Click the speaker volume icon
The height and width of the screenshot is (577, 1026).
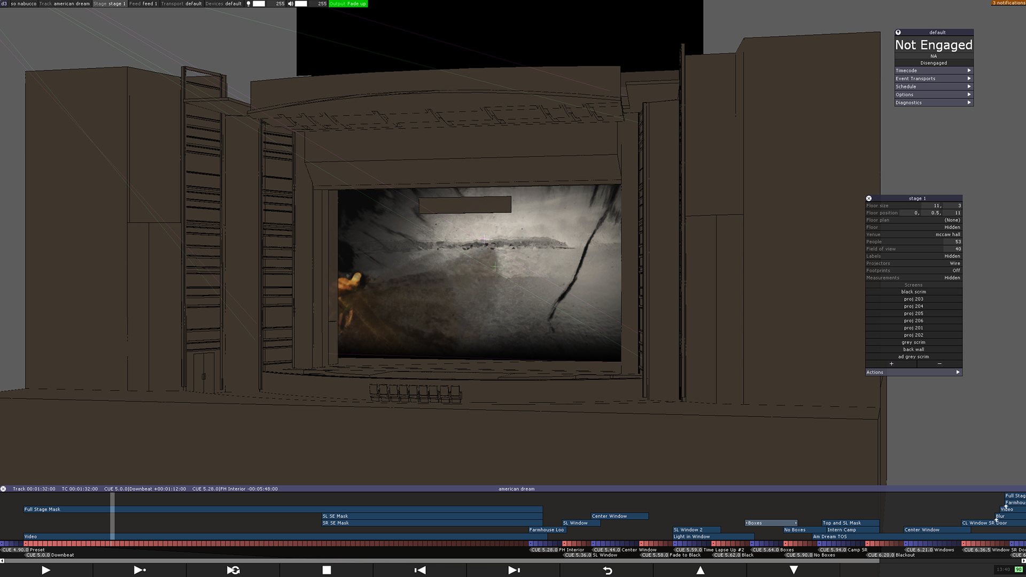click(x=291, y=4)
